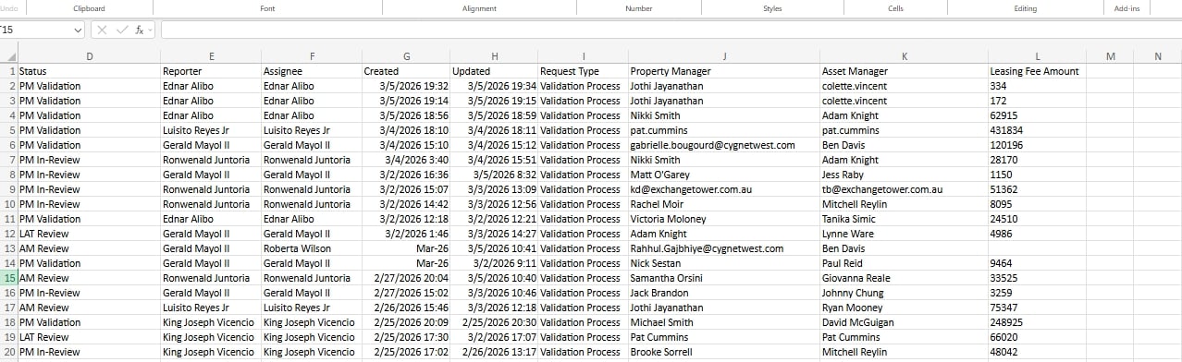Select row 8 header
Screen dimensions: 1182x362
8,175
